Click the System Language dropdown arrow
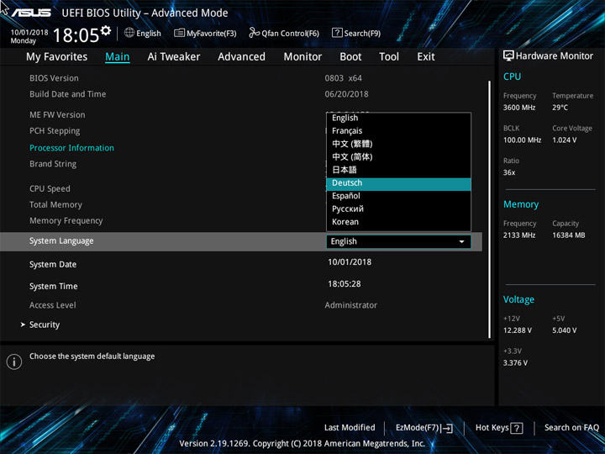This screenshot has height=454, width=605. 461,241
